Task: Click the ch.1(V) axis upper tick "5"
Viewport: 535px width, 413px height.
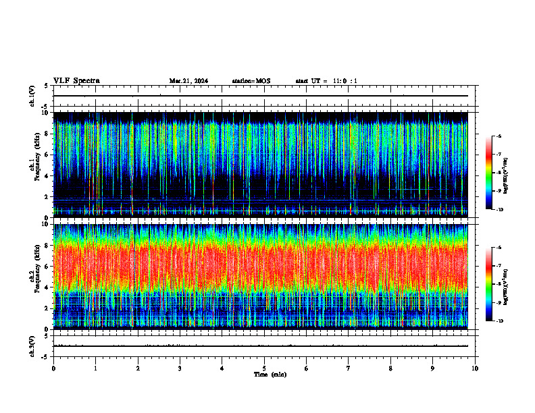Action: point(47,86)
